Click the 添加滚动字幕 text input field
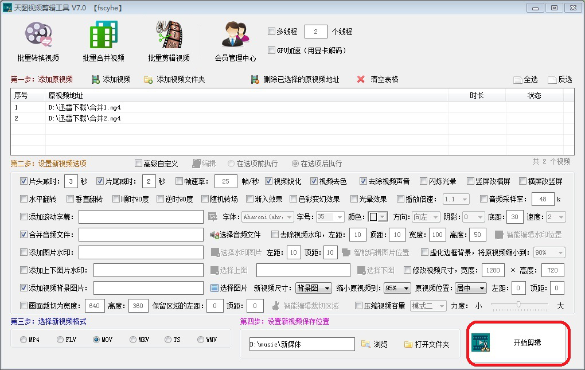Image resolution: width=585 pixels, height=370 pixels. point(141,217)
